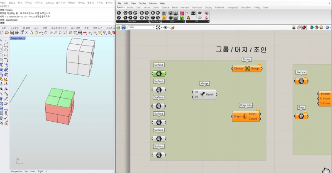Click New file icon in Rhino toolbar
Viewport: 332px width, 173px height.
pos(2,33)
